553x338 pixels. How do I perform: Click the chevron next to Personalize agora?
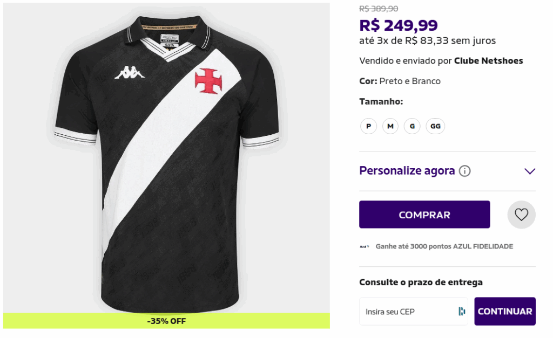point(529,170)
